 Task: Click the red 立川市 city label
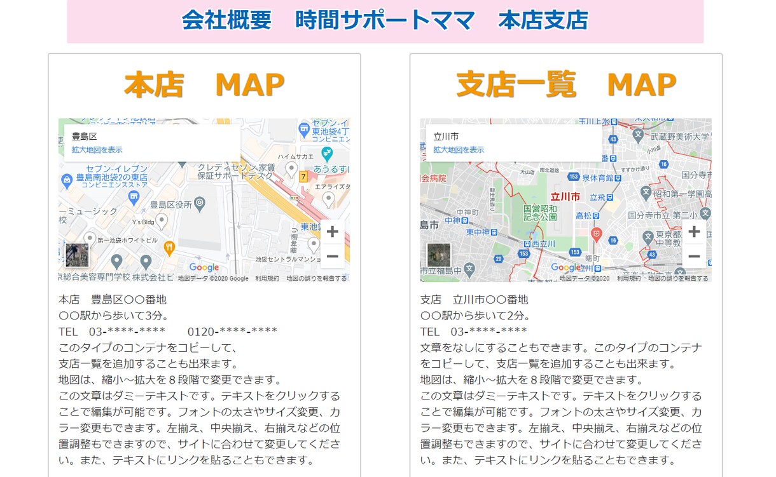(565, 197)
